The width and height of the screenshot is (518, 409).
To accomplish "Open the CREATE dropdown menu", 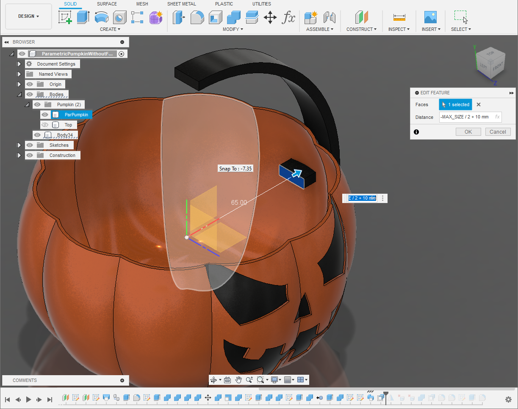I will click(x=110, y=29).
